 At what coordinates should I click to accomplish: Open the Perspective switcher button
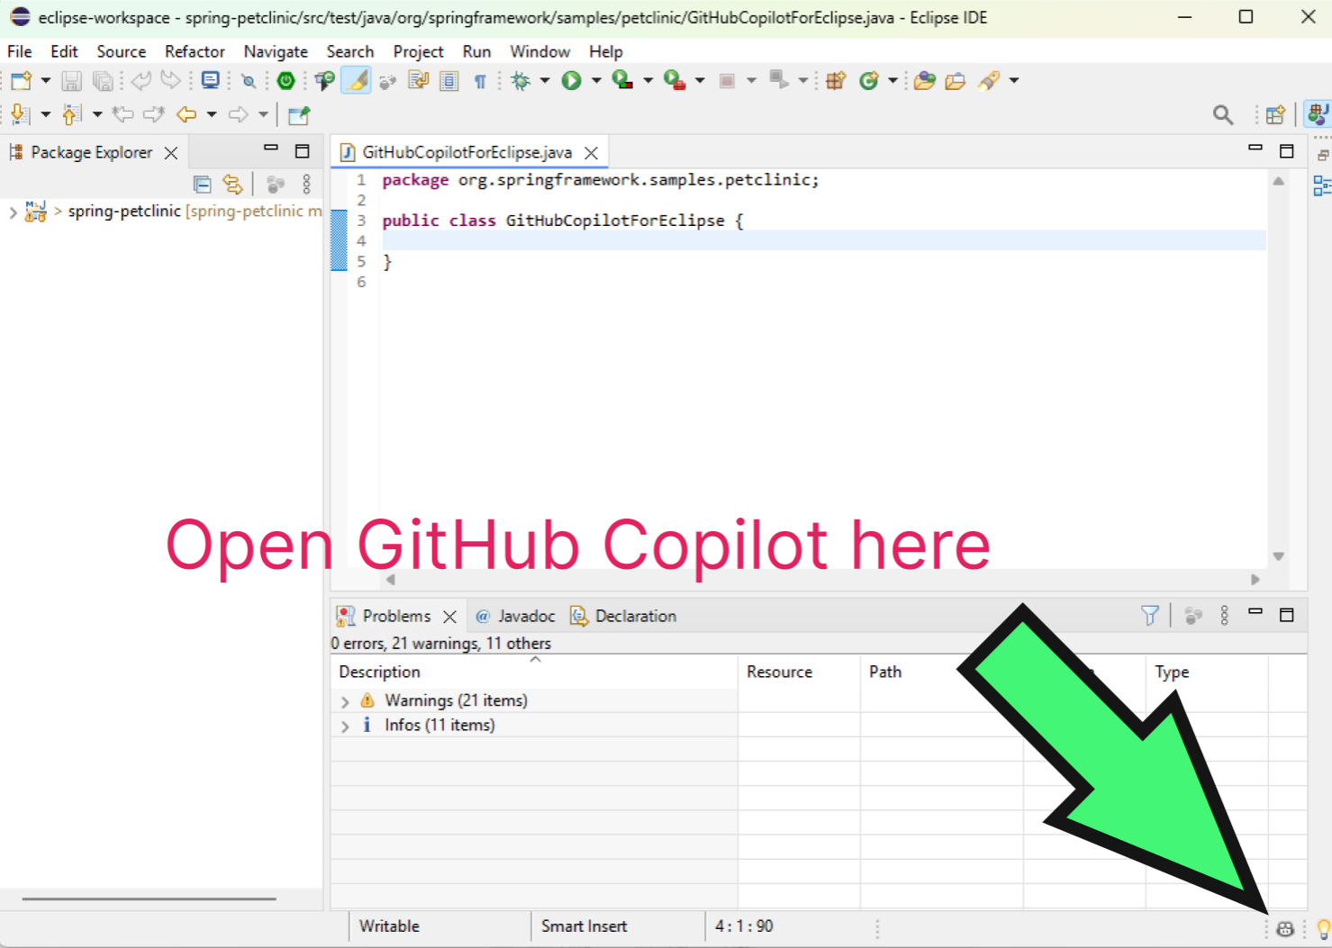pos(1275,114)
